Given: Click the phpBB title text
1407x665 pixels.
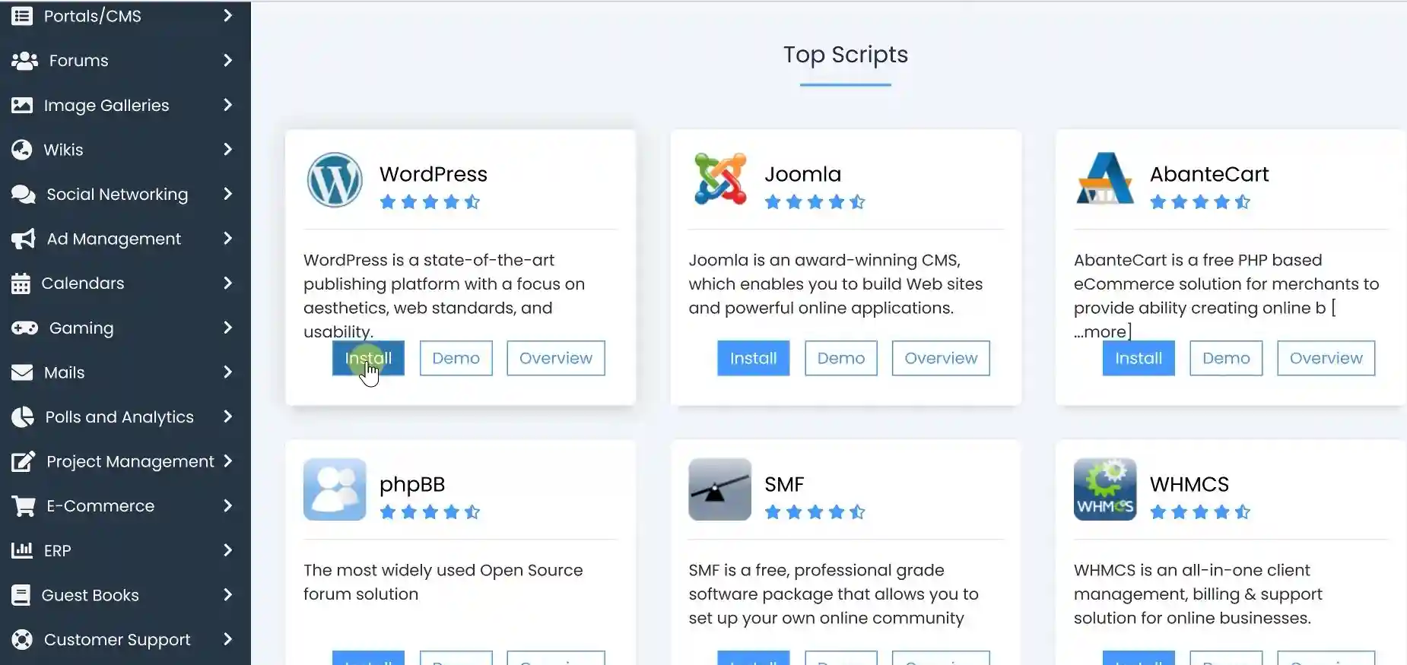Looking at the screenshot, I should point(412,485).
